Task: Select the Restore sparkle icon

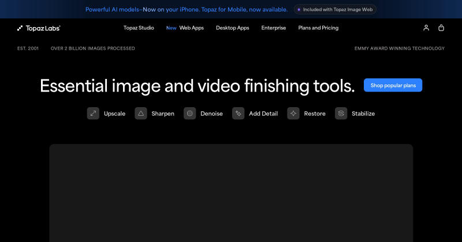Action: coord(293,114)
